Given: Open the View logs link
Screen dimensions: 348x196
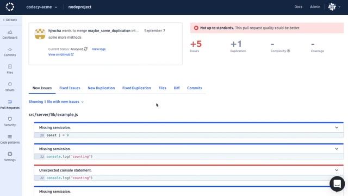Looking at the screenshot, I should tap(99, 49).
